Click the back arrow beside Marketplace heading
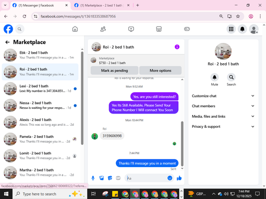The image size is (266, 199). tap(7, 42)
